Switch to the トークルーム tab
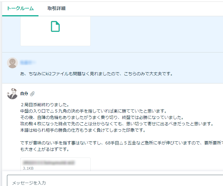This screenshot has width=223, height=186. click(20, 8)
